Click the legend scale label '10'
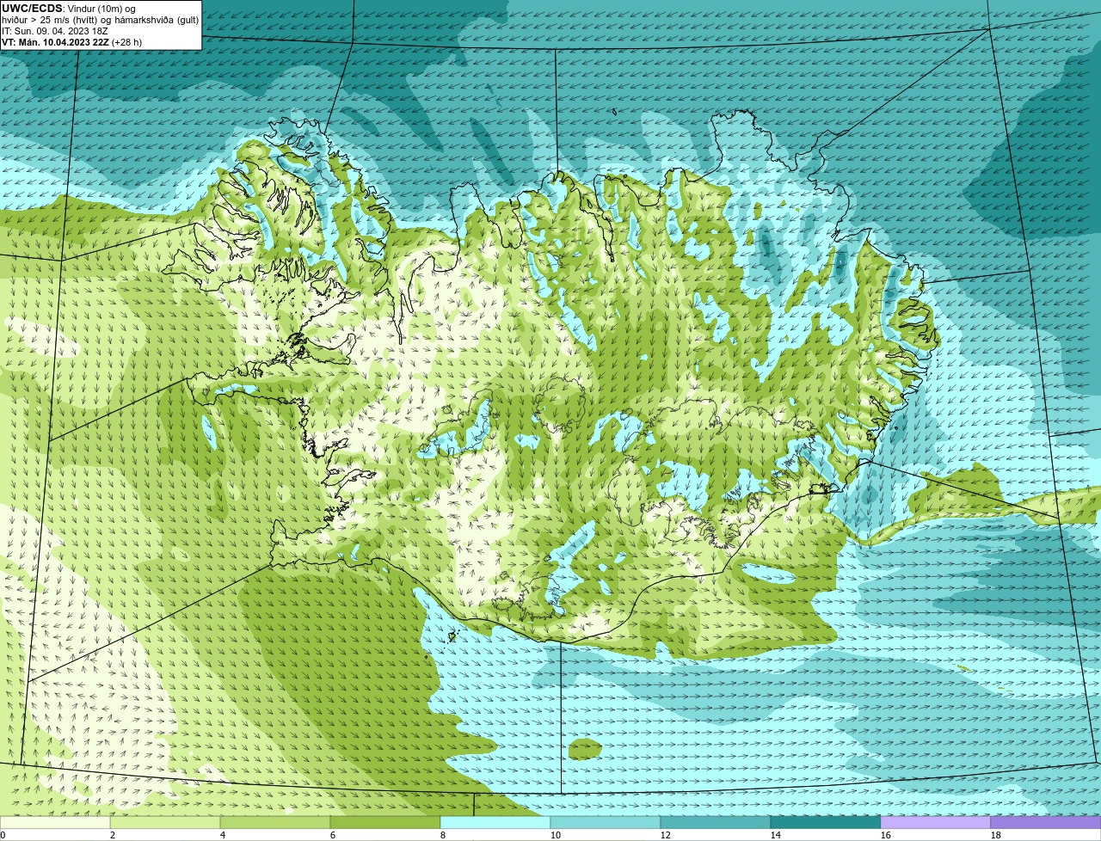Image resolution: width=1101 pixels, height=841 pixels. (x=556, y=835)
